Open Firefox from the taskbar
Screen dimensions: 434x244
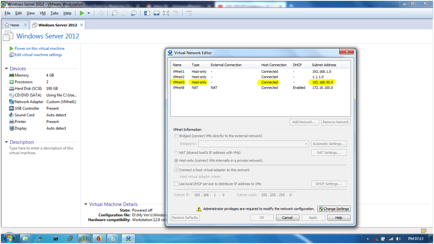pos(99,239)
